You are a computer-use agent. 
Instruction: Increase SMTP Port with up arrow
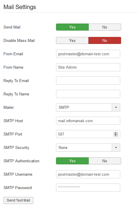click(116, 133)
